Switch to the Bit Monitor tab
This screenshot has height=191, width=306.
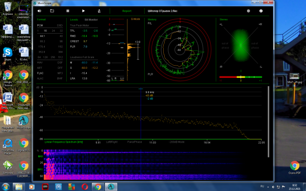pos(91,20)
